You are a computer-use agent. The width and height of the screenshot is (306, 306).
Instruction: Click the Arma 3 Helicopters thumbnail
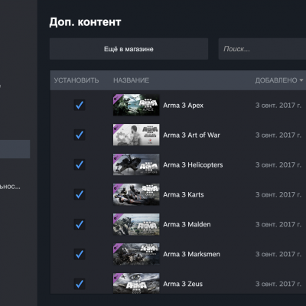point(136,164)
